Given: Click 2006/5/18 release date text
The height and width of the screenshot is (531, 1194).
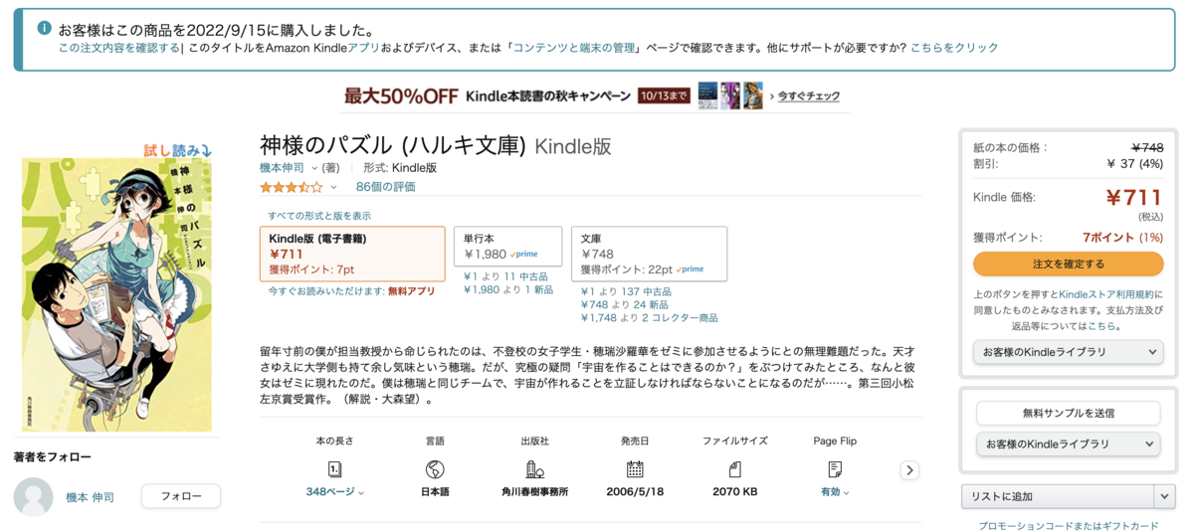Looking at the screenshot, I should 635,492.
